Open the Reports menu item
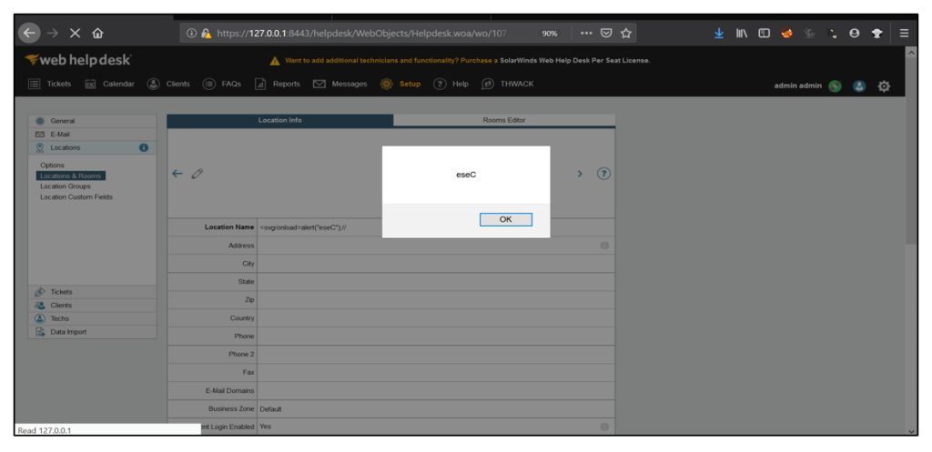The image size is (932, 452). click(x=278, y=84)
